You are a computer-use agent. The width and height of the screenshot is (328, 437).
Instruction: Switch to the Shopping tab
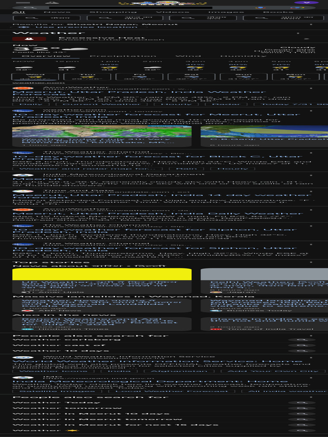(113, 12)
